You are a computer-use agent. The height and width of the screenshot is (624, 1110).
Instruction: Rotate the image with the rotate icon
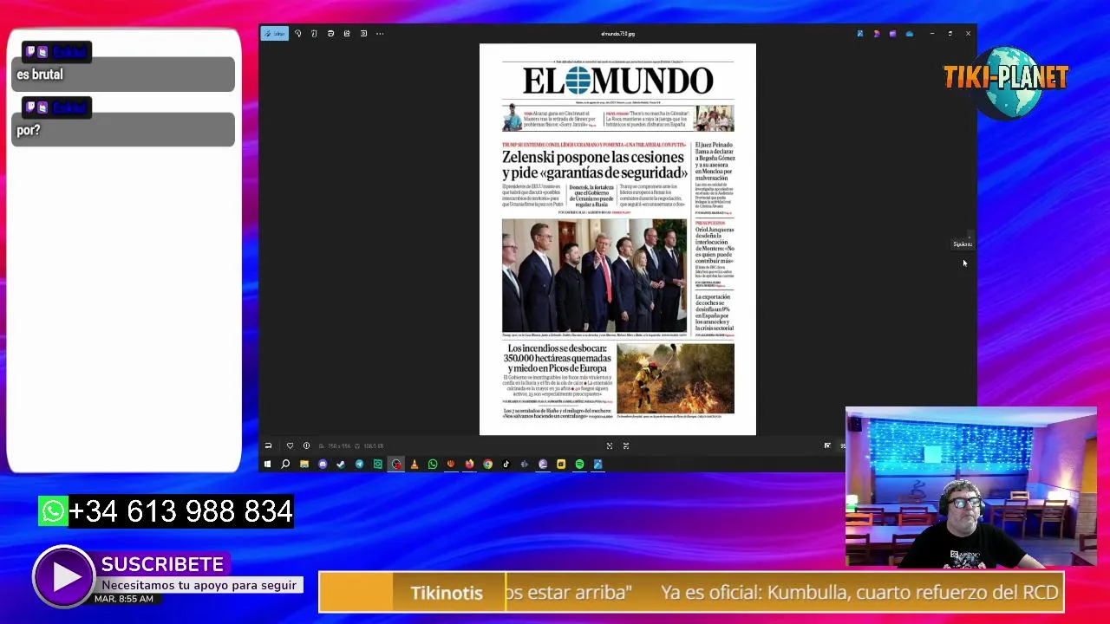coord(297,34)
